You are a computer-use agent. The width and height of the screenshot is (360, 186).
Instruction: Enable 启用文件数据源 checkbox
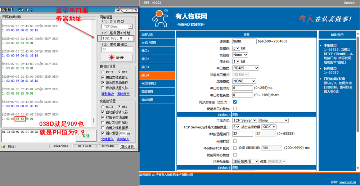click(103, 128)
